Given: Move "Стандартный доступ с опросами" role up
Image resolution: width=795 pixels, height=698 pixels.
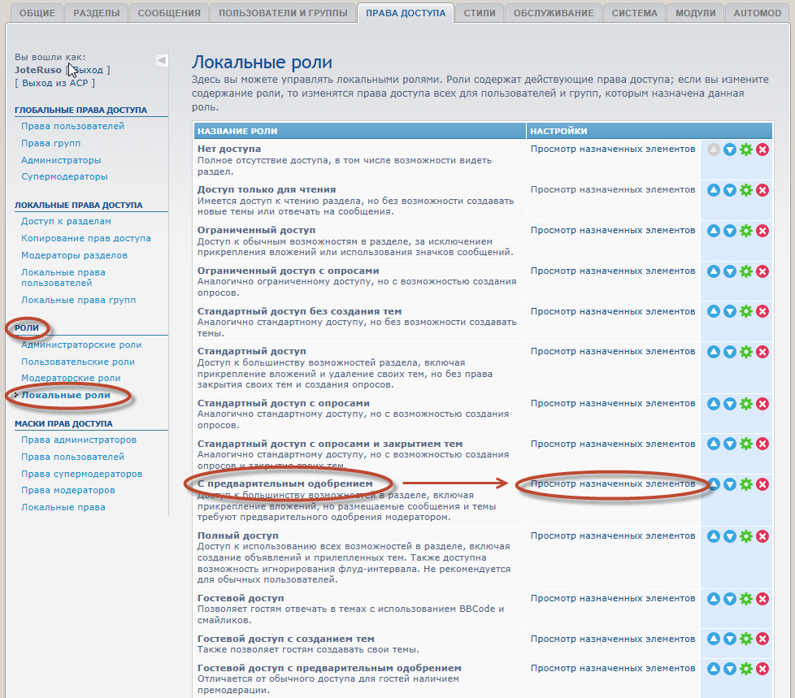Looking at the screenshot, I should (714, 404).
